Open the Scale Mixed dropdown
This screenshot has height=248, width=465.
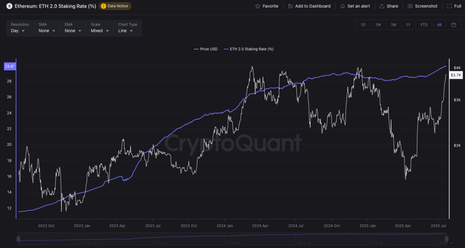(x=100, y=31)
